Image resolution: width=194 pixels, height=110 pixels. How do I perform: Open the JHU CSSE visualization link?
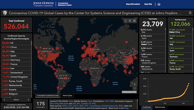click(109, 101)
